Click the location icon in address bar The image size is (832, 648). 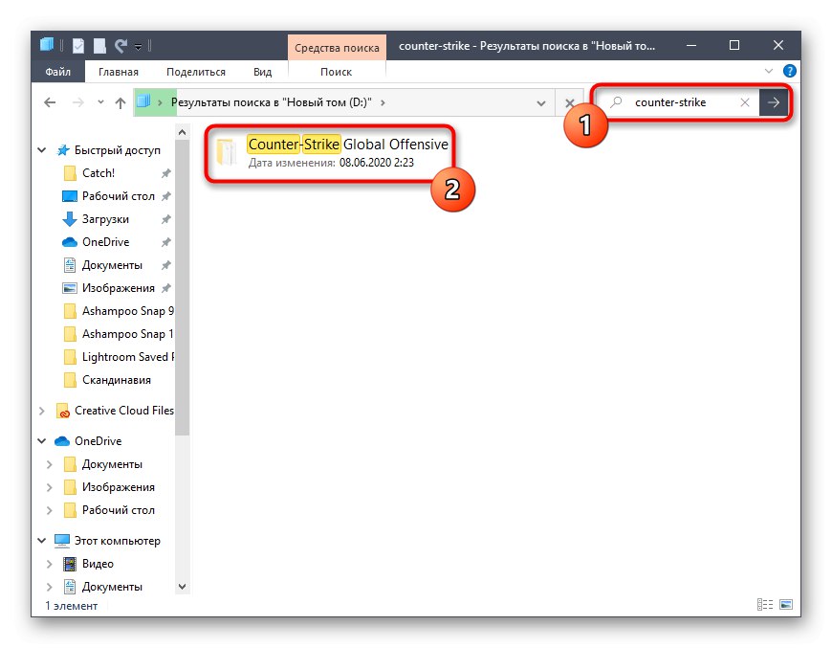coord(143,101)
